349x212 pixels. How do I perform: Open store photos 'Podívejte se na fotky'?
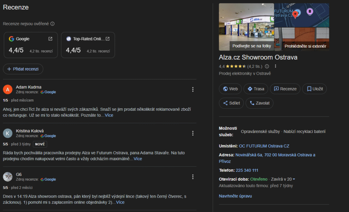[x=246, y=27]
